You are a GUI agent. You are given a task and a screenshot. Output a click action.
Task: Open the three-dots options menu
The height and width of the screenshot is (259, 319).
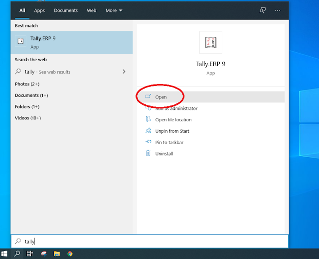click(277, 10)
